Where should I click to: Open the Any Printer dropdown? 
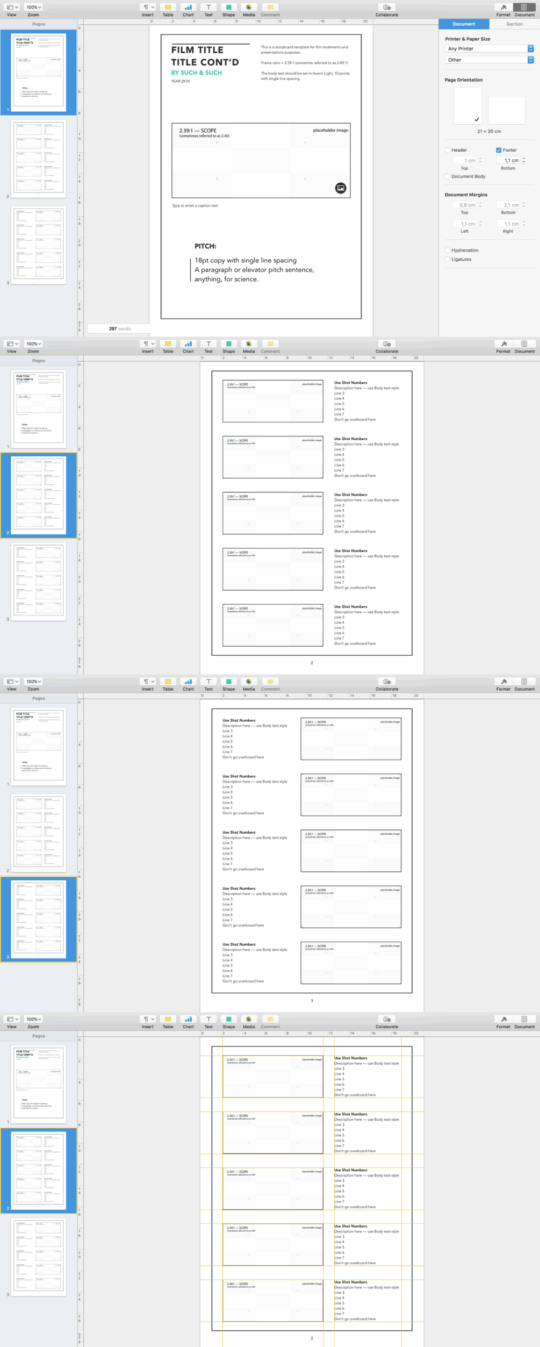click(x=489, y=48)
